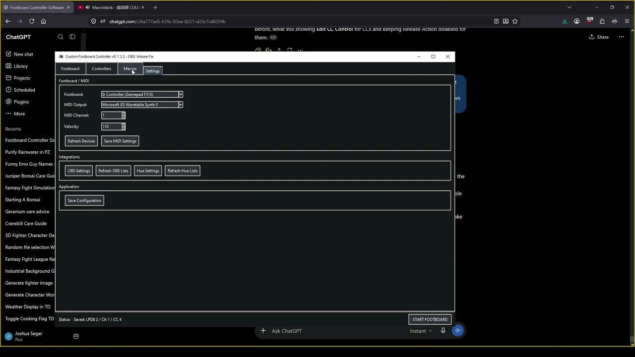The height and width of the screenshot is (357, 635).
Task: Open the Macros tab
Action: [x=130, y=69]
